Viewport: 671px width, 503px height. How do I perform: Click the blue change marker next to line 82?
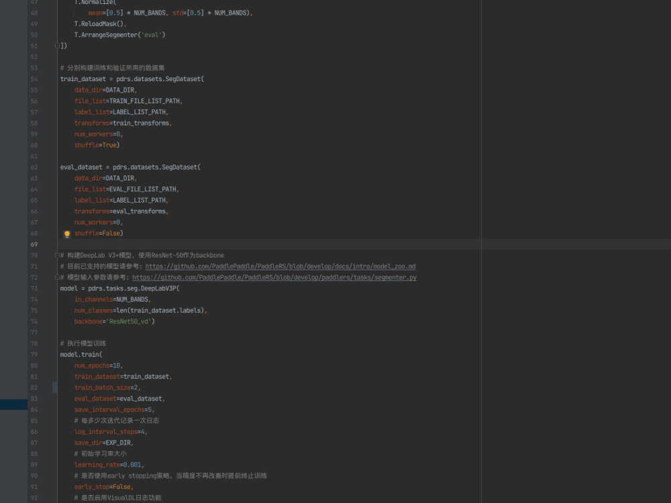coord(55,388)
